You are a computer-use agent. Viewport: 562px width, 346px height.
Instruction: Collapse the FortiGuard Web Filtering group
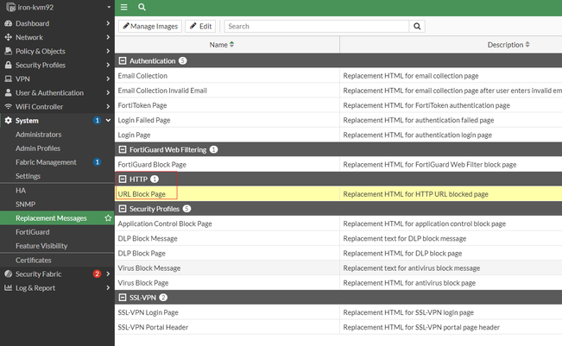pyautogui.click(x=123, y=150)
